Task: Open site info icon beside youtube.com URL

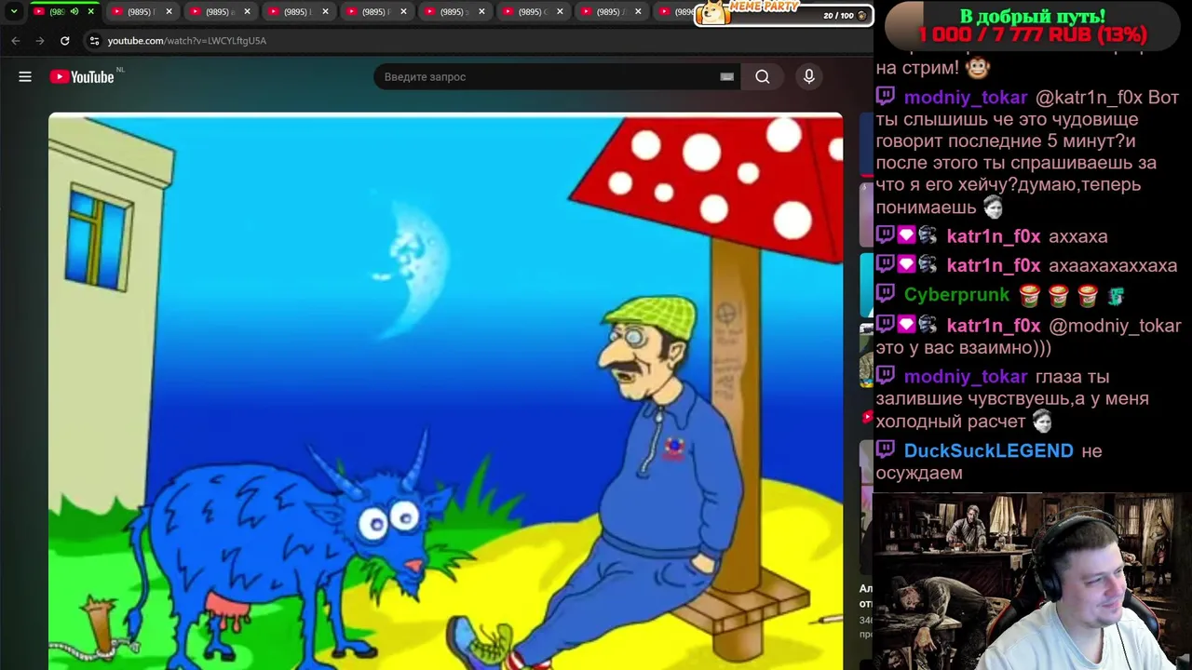Action: 94,41
